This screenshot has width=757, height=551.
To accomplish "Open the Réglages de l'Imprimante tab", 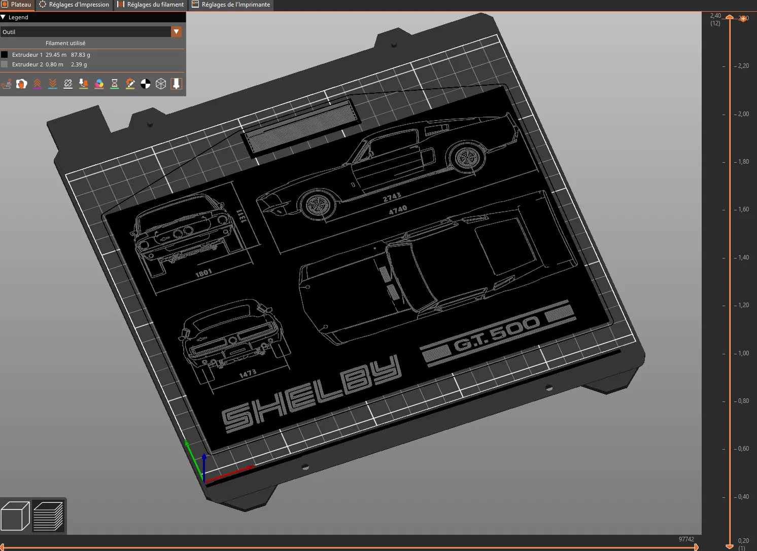I will point(231,5).
